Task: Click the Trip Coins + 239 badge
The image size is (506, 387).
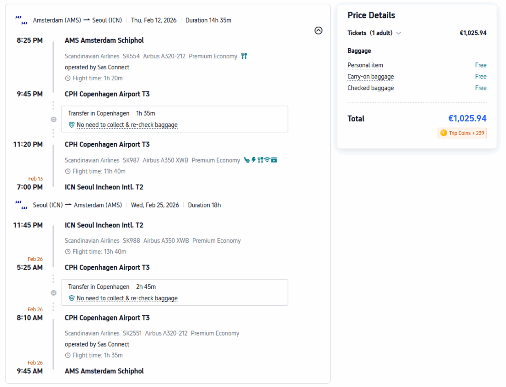Action: (462, 133)
